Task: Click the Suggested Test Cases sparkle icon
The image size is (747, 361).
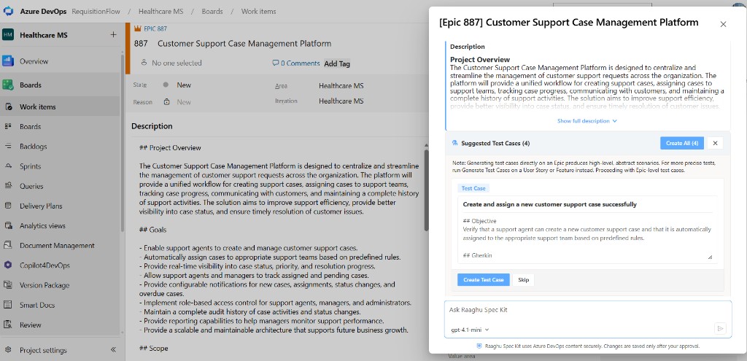Action: coord(454,143)
